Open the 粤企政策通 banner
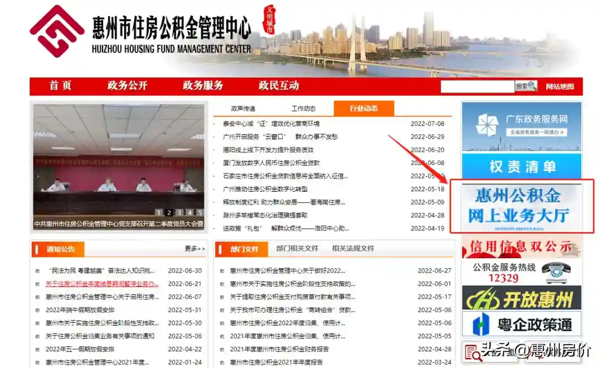The width and height of the screenshot is (602, 368). point(521,324)
